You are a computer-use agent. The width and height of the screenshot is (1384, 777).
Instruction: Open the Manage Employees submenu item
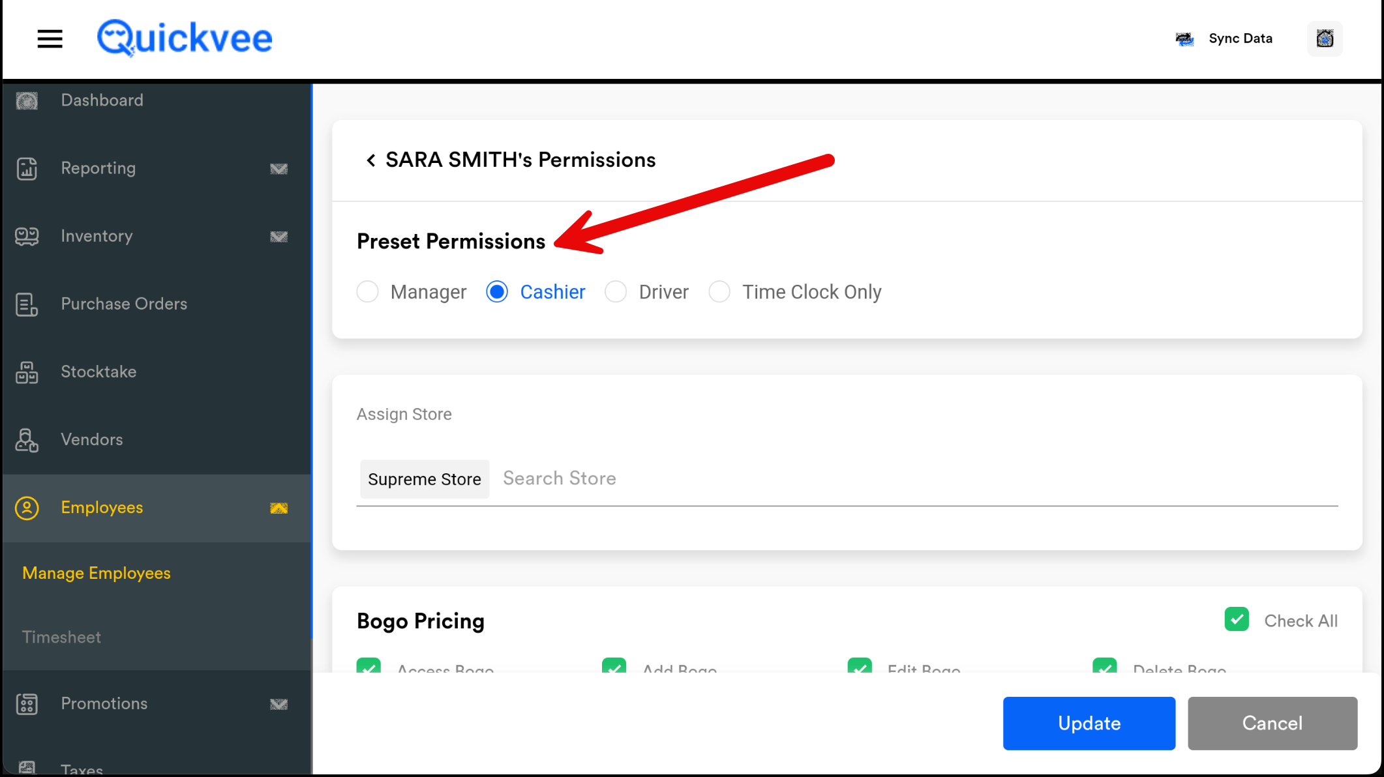(97, 573)
